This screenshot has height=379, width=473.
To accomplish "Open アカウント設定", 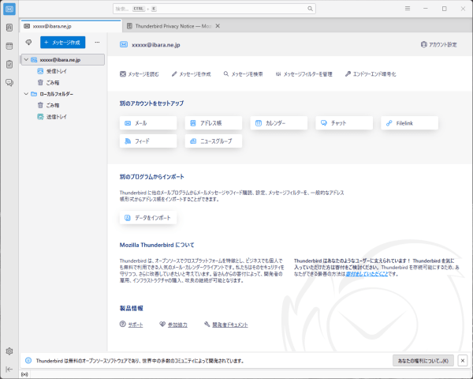I will [x=438, y=45].
